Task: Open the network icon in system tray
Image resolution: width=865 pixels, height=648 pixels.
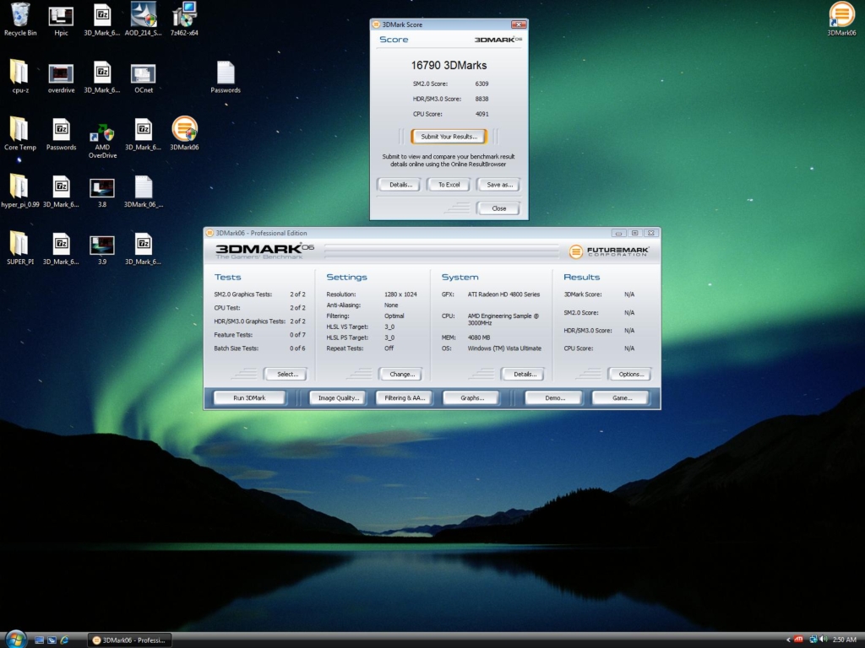Action: [813, 640]
